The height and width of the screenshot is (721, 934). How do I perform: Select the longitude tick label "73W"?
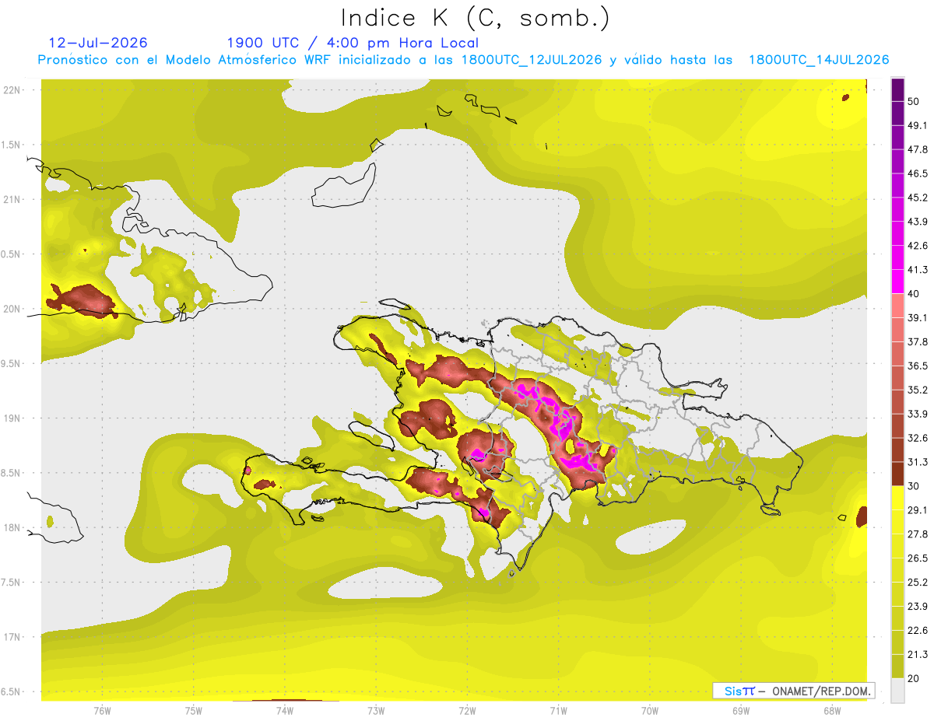[376, 711]
